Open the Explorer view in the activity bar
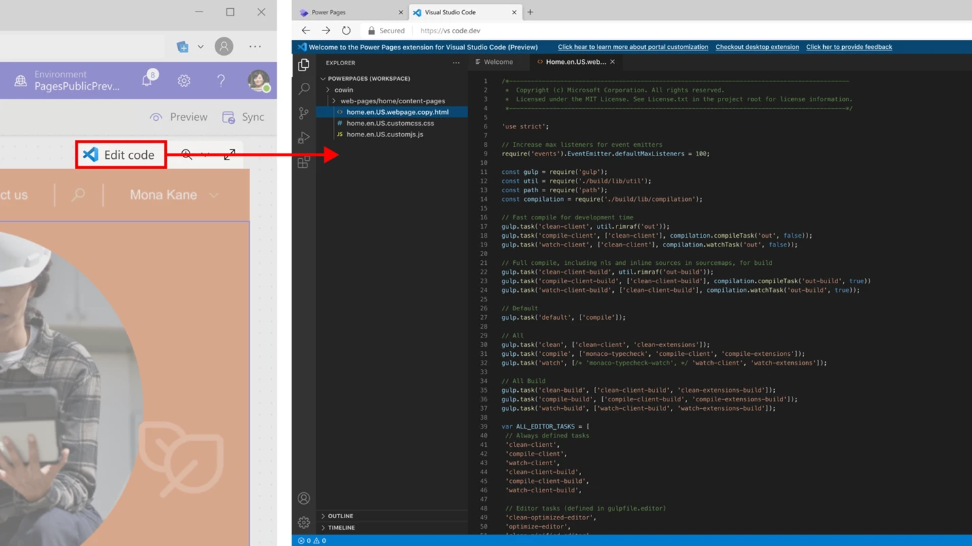Viewport: 972px width, 546px height. click(303, 64)
